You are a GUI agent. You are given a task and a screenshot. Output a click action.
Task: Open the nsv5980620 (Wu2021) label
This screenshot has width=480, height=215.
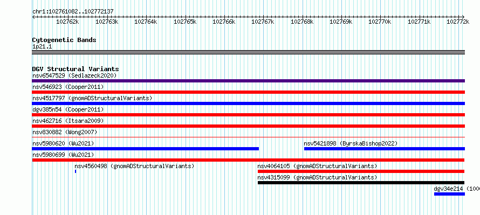click(x=63, y=143)
